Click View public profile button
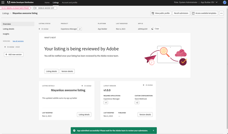Image resolution: width=228 pixels, height=134 pixels. point(161,13)
